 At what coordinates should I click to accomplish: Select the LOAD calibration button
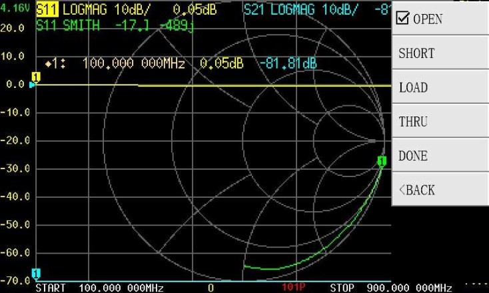pyautogui.click(x=440, y=87)
